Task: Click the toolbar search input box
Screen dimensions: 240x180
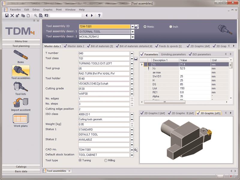Action: click(x=65, y=16)
